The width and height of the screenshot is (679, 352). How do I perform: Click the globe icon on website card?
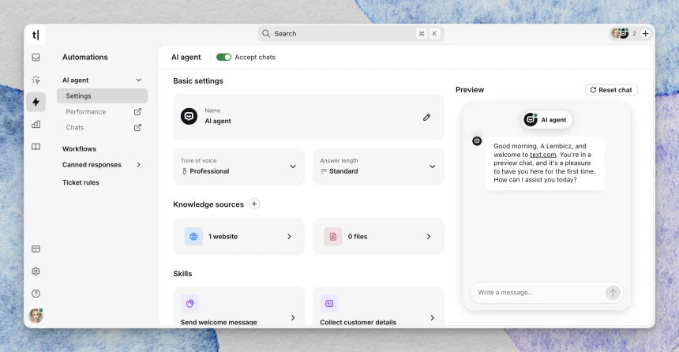[193, 237]
